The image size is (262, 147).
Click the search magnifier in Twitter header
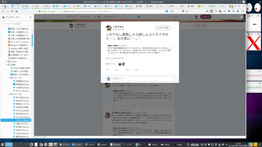coord(190,17)
